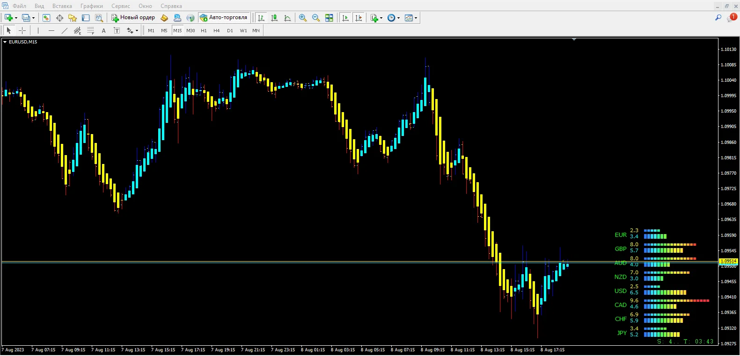740x356 pixels.
Task: Expand the templates dropdown arrow
Action: (416, 18)
